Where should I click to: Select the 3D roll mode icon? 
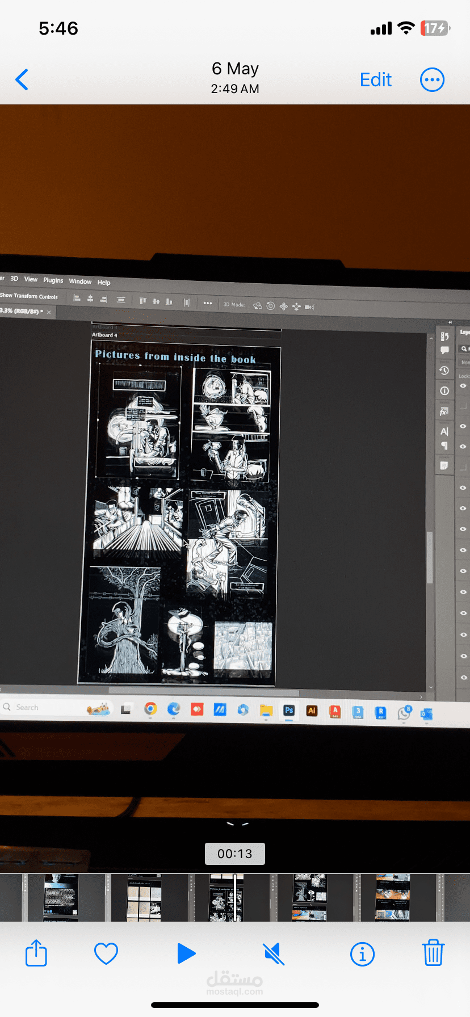pyautogui.click(x=271, y=306)
